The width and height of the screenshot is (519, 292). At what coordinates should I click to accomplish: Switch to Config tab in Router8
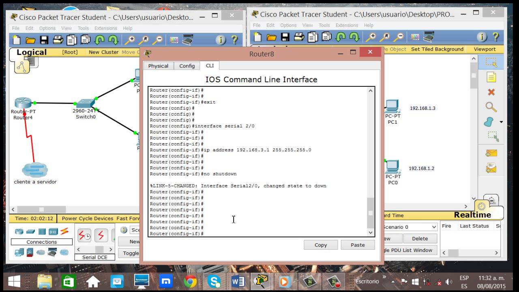tap(187, 66)
